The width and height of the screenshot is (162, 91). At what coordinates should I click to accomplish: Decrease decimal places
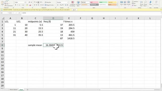tap(67, 5)
